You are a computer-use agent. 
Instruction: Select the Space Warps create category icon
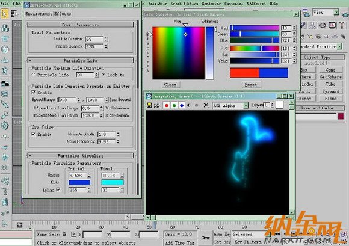(x=335, y=36)
